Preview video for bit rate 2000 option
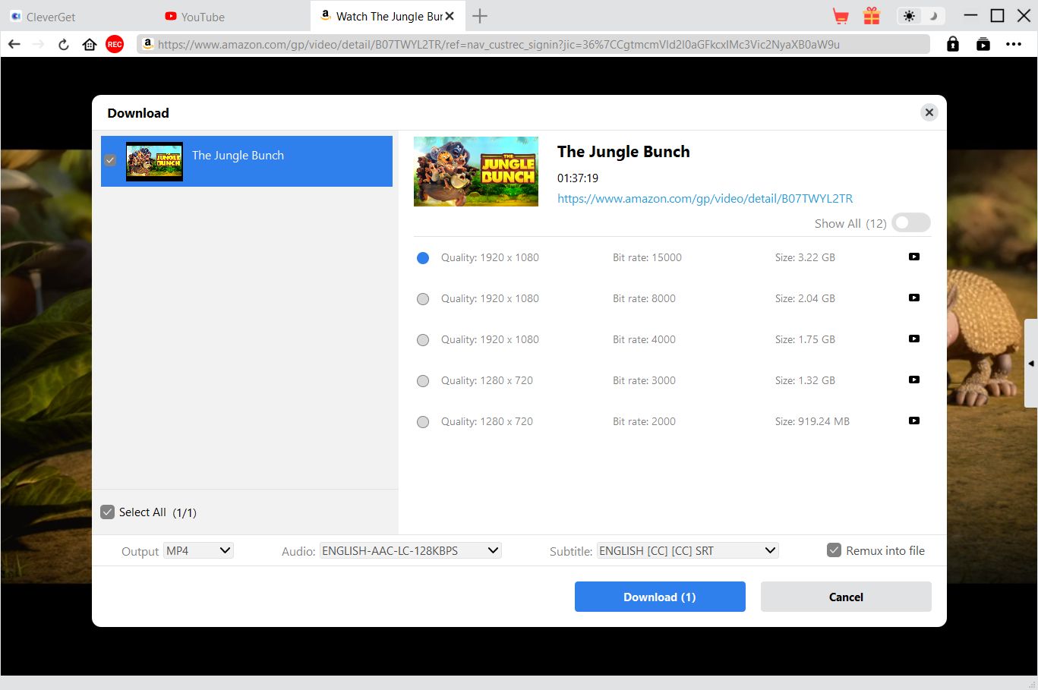This screenshot has height=690, width=1038. coord(914,421)
